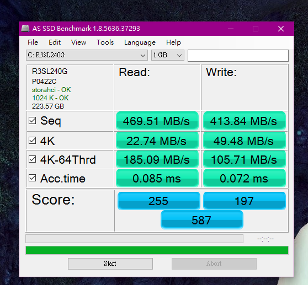Click the empty gray current-test progress bar
Screen dimensions: 308x285
click(x=134, y=239)
